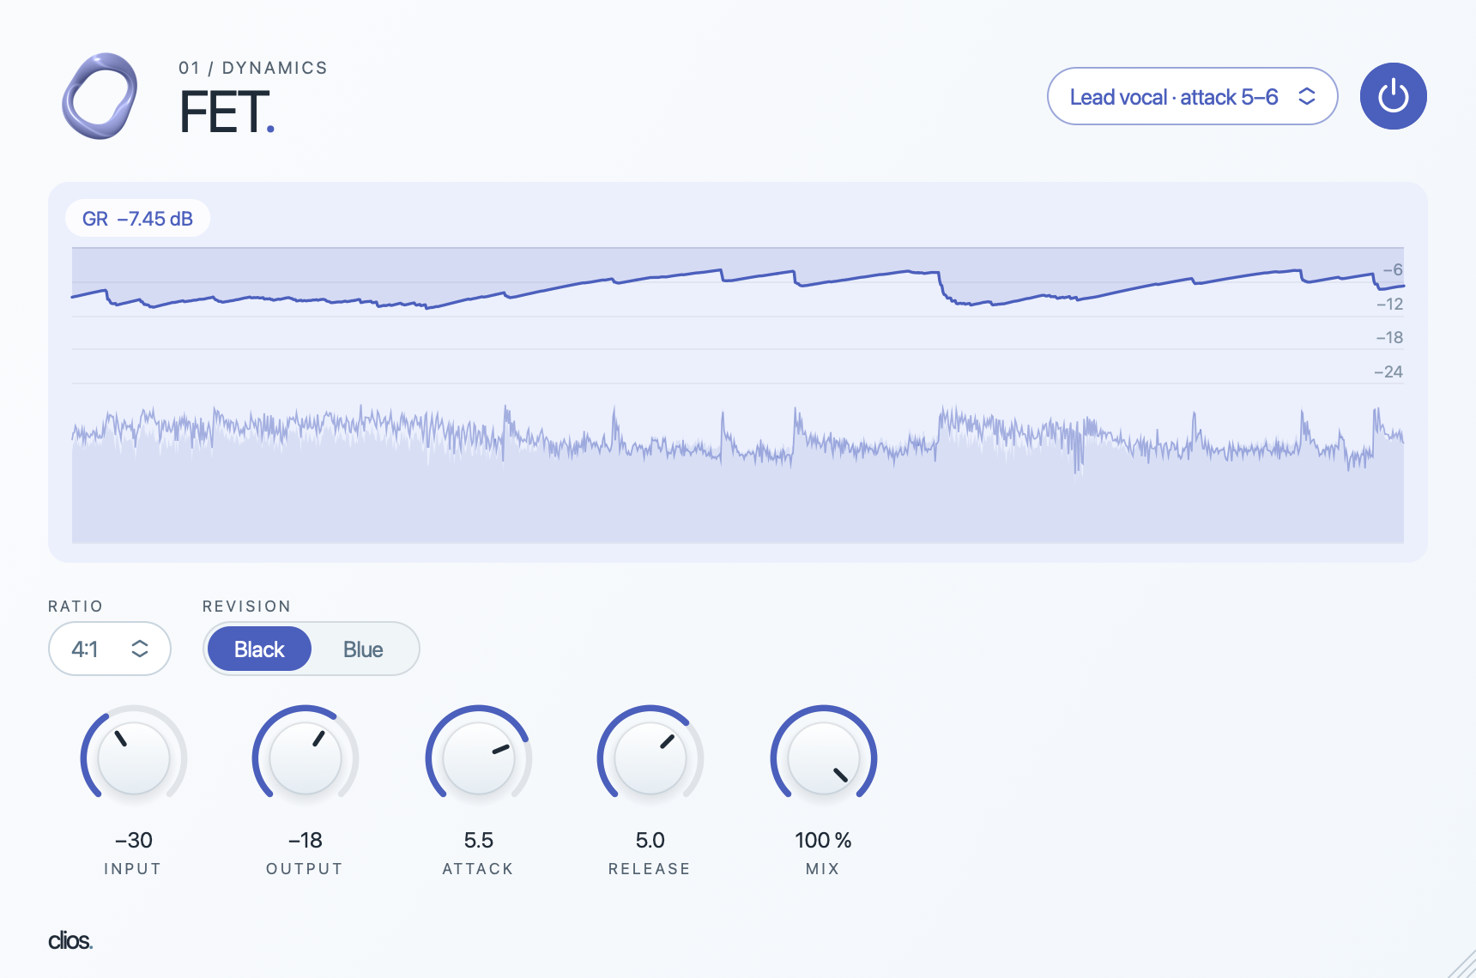The image size is (1476, 978).
Task: Click the Mix knob
Action: tap(824, 758)
